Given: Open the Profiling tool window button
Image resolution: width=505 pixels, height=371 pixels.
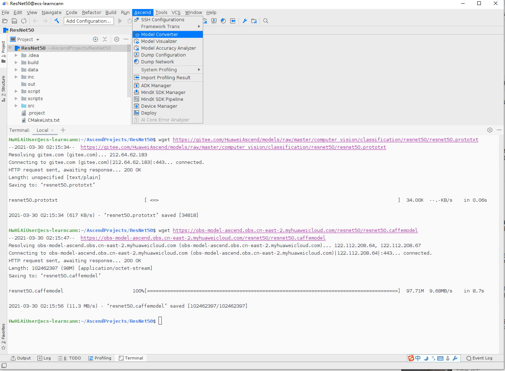Looking at the screenshot, I should pos(100,358).
